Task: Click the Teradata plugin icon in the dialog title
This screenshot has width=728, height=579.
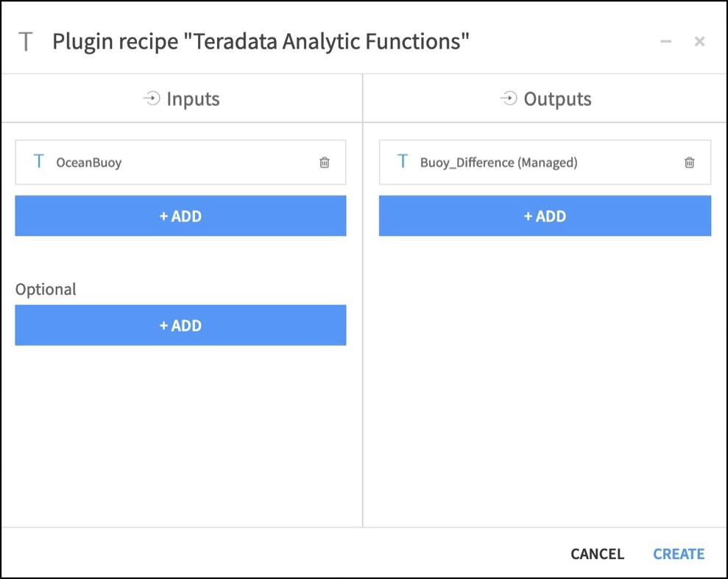Action: coord(26,41)
